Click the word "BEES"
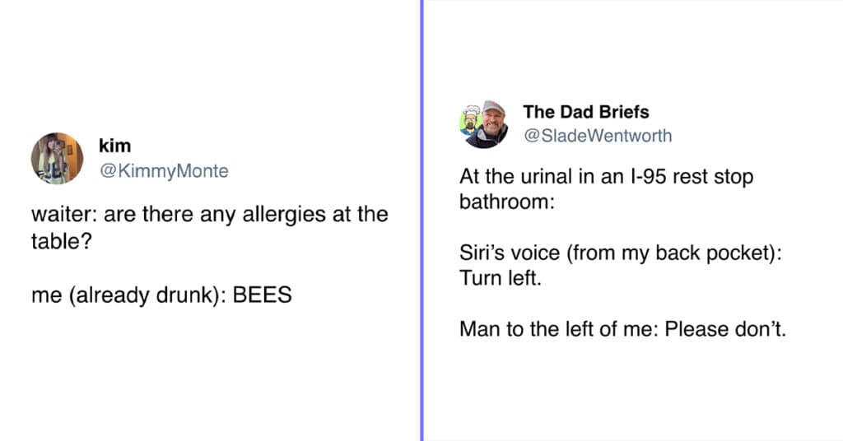Screen dimensions: 843x441 (263, 295)
